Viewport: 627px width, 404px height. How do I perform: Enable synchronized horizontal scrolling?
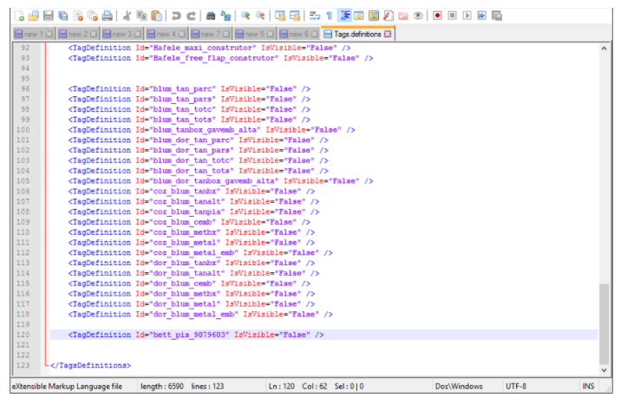295,16
